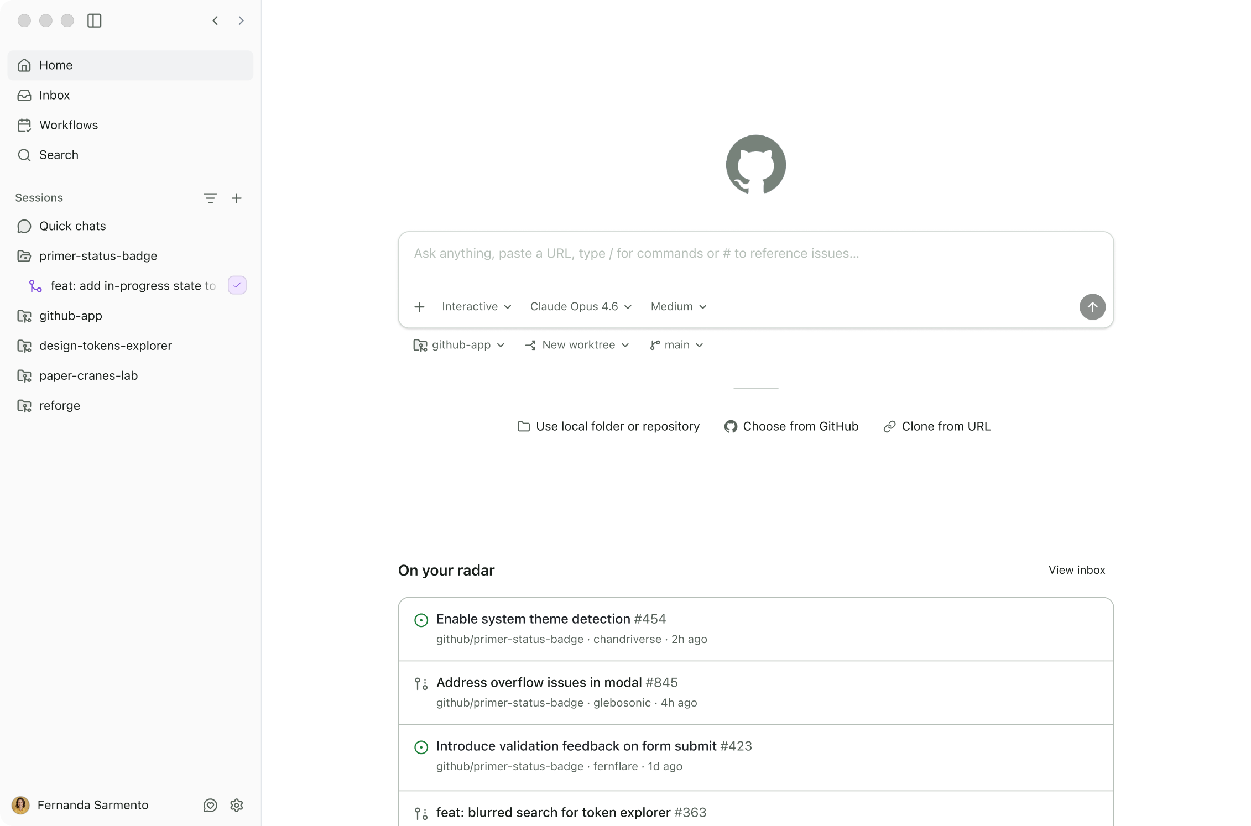This screenshot has height=826, width=1251.
Task: Click the Home house icon
Action: [24, 65]
